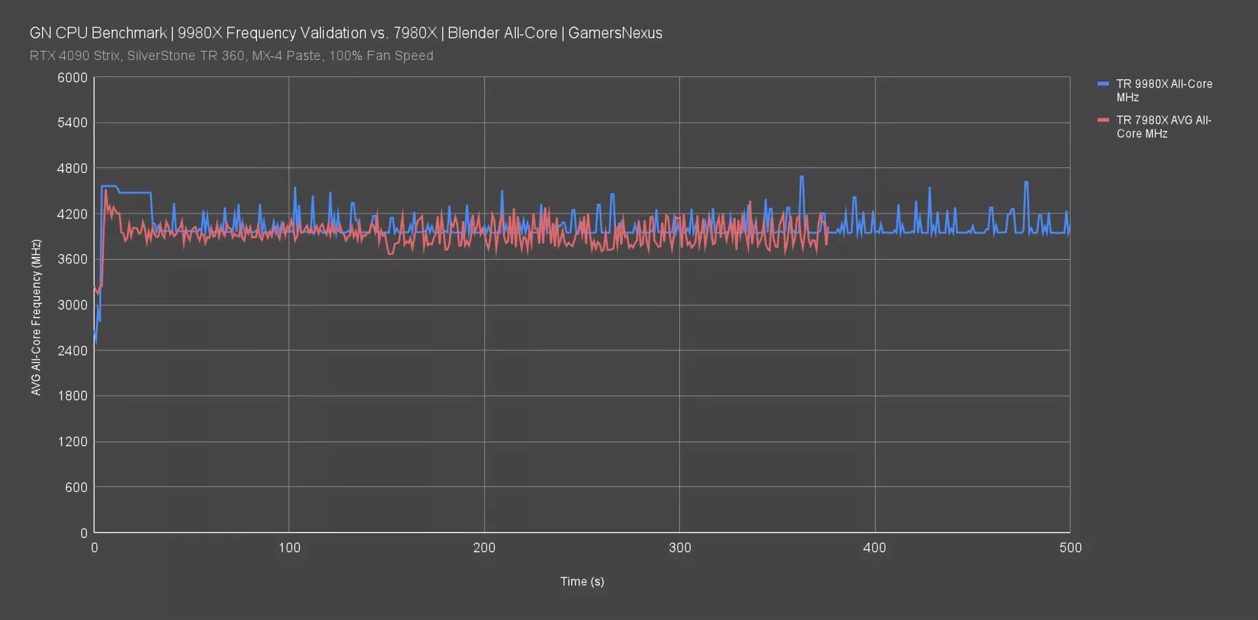This screenshot has width=1258, height=620.
Task: Click the 300 x-axis tick label
Action: (x=679, y=548)
